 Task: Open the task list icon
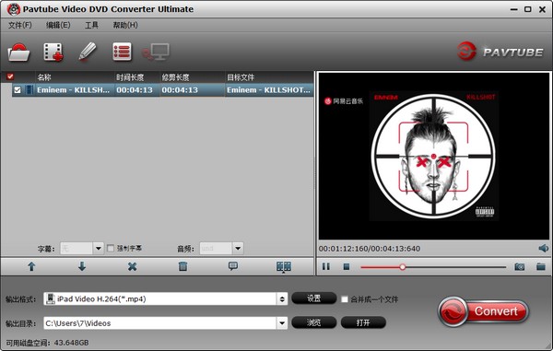(x=122, y=52)
